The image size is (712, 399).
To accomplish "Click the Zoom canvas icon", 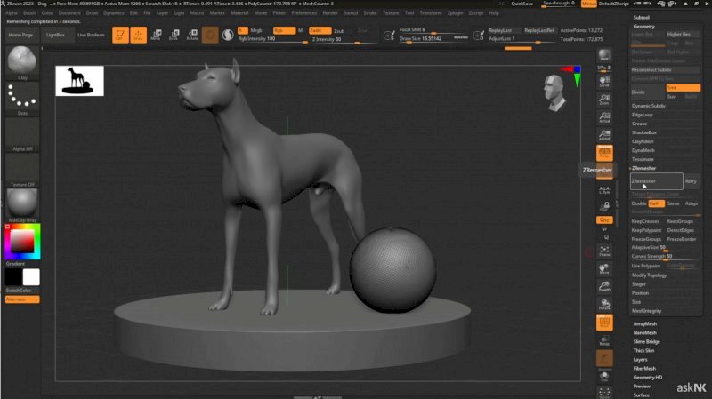I will (x=604, y=100).
